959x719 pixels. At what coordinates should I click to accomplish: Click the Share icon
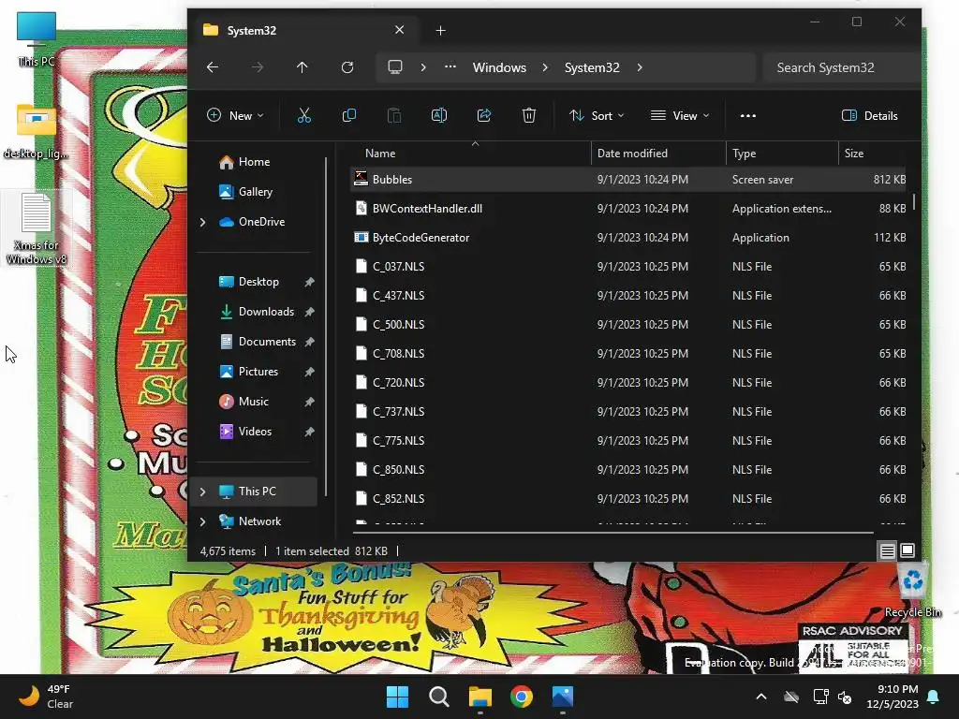(484, 115)
